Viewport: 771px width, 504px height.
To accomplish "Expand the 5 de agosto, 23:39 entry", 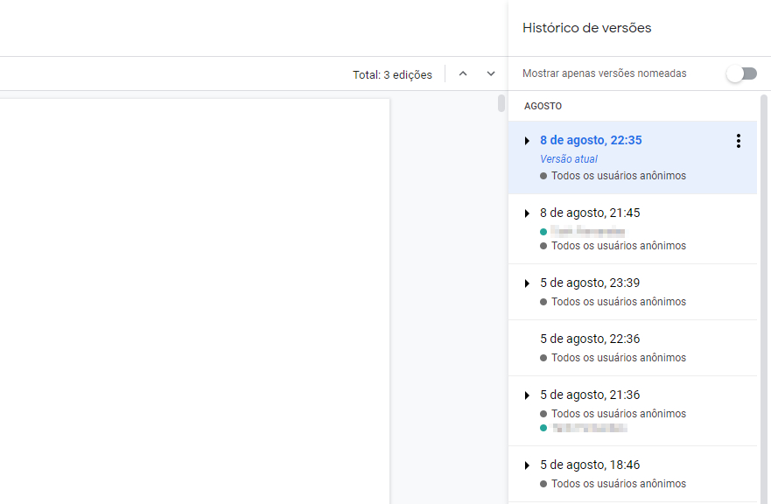I will [x=527, y=283].
